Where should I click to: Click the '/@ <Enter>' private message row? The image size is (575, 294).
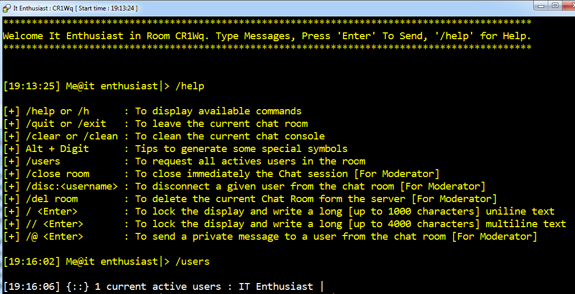pos(270,237)
